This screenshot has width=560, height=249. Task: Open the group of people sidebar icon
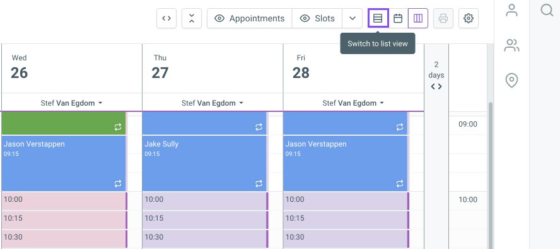[512, 45]
